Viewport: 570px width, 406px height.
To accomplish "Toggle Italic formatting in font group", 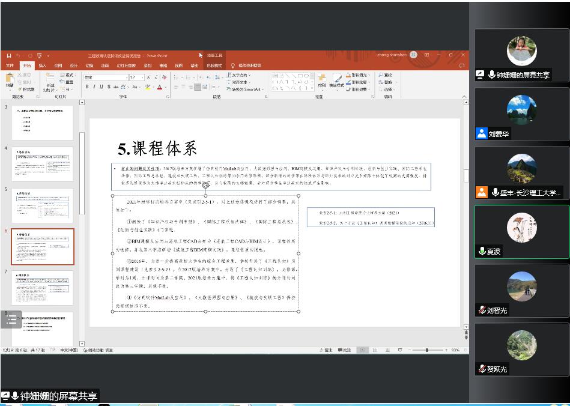I will (94, 86).
